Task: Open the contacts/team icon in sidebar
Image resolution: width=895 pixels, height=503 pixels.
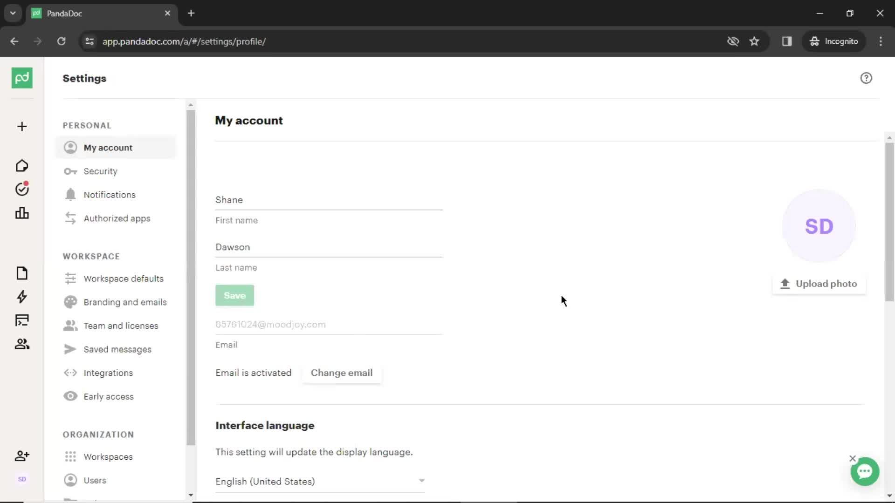Action: click(x=21, y=344)
